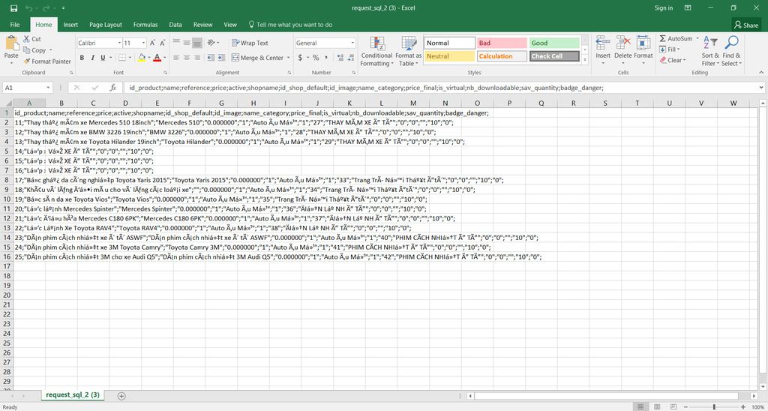Screen dimensions: 768x411
Task: Click the AutoSum sigma icon
Action: point(663,39)
